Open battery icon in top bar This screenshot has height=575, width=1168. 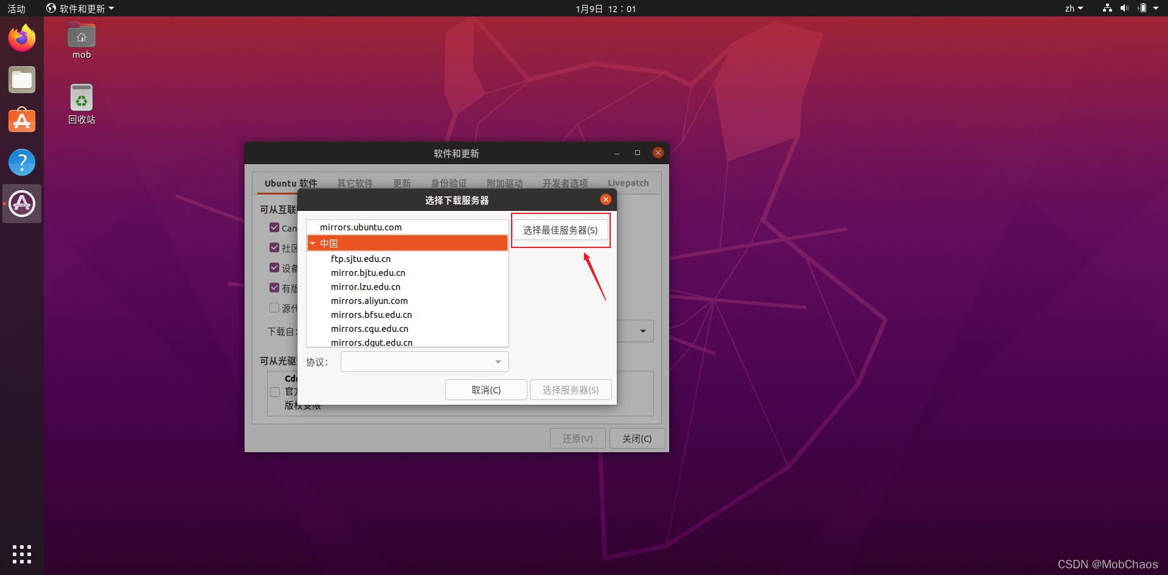coord(1142,8)
